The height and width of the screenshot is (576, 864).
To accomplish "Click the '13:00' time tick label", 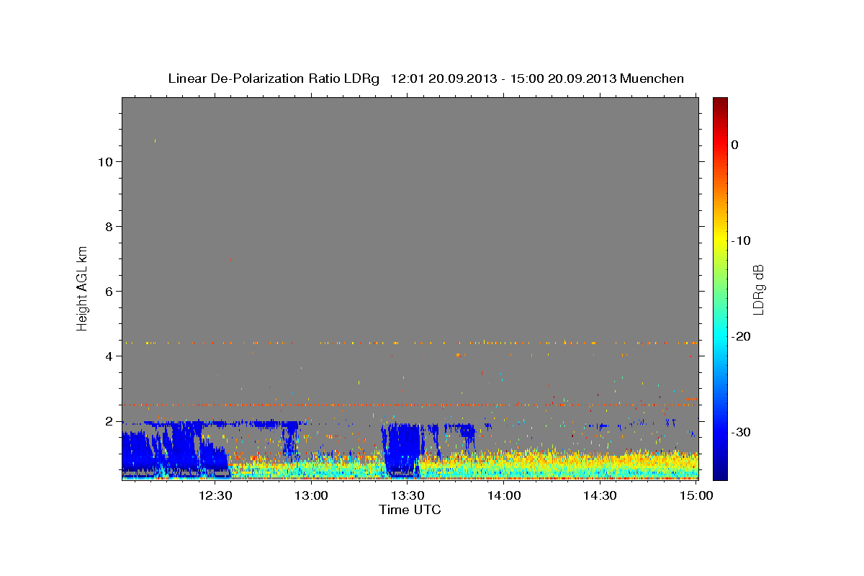I will pyautogui.click(x=312, y=495).
